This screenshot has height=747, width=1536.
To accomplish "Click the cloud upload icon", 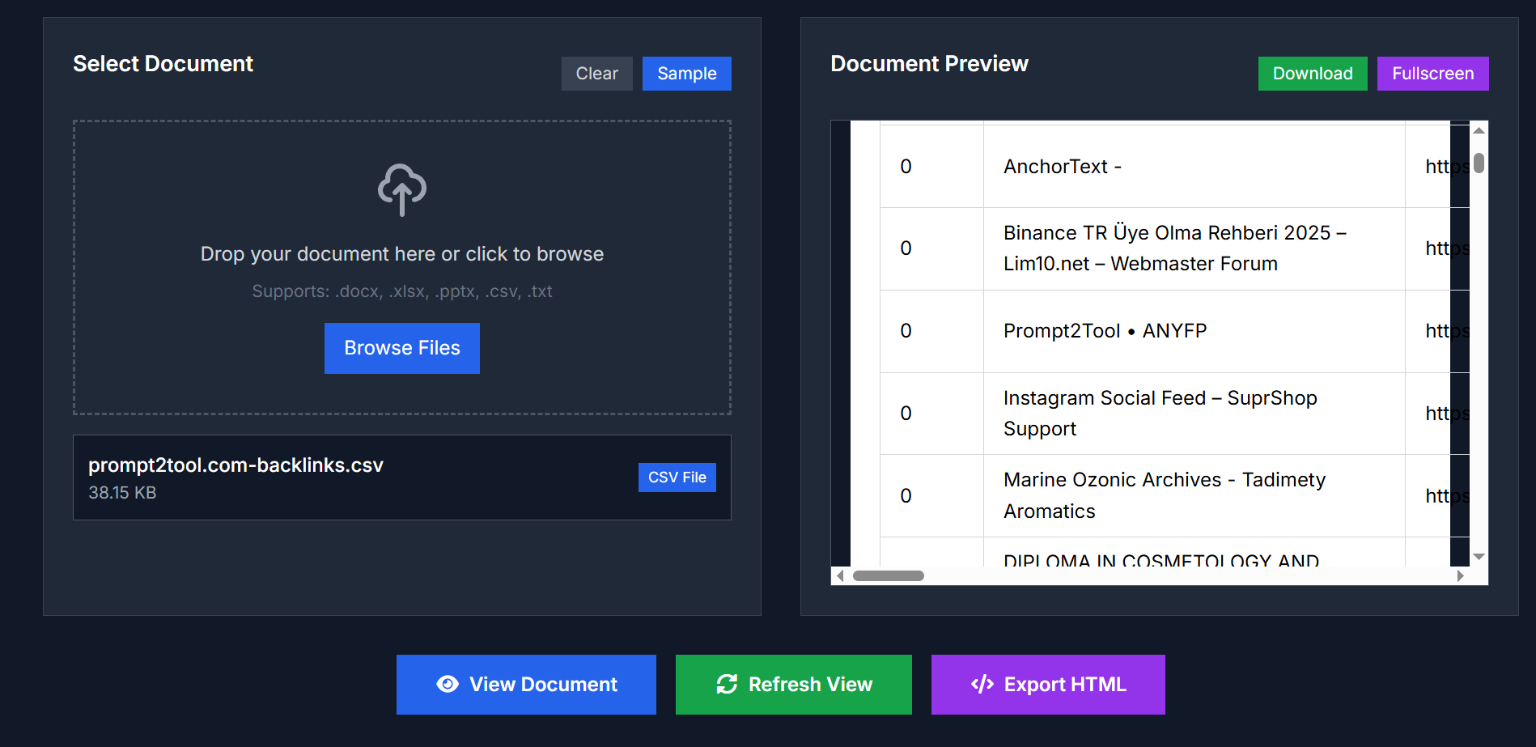I will [402, 189].
